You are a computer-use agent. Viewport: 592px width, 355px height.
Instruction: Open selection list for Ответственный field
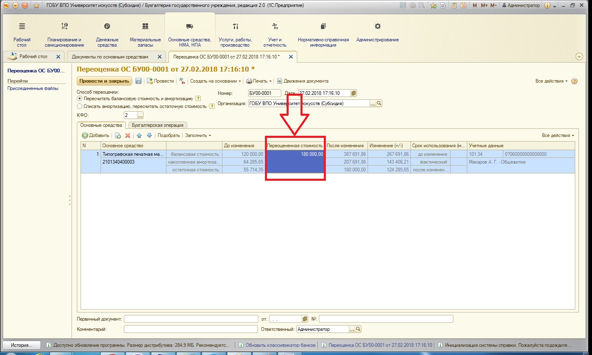352,329
